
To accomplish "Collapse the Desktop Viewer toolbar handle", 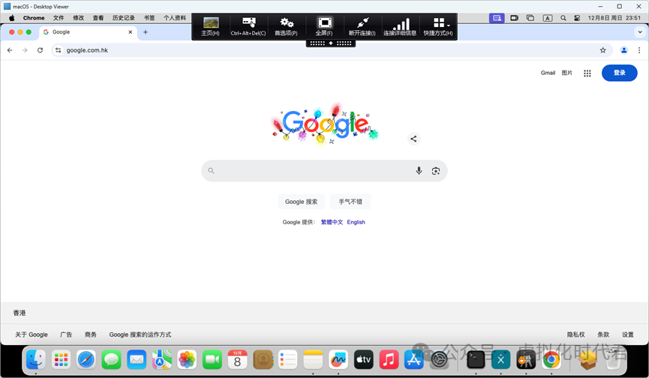I will pos(331,43).
